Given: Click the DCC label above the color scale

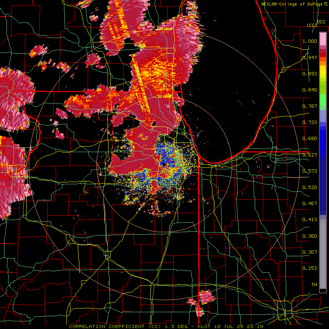Looking at the screenshot, I should point(321,22).
